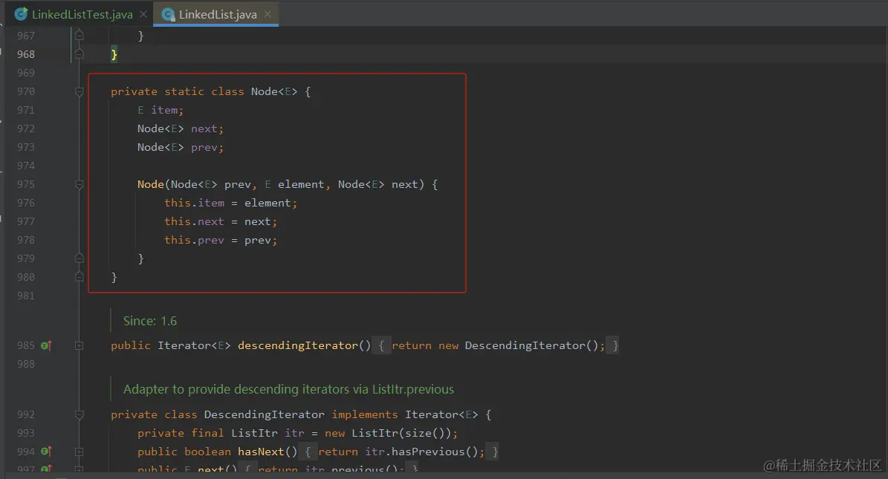The width and height of the screenshot is (888, 479).
Task: Click the 'implements' keyword on line 992
Action: [x=365, y=414]
